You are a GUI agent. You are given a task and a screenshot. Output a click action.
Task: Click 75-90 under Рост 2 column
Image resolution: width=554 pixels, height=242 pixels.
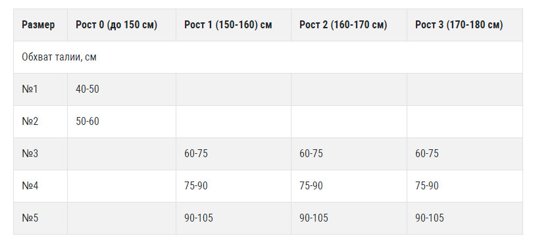311,186
